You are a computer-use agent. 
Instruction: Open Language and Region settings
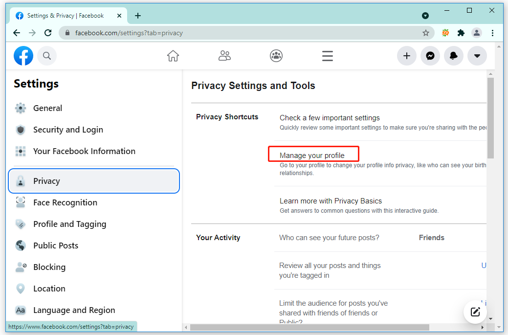(94, 310)
